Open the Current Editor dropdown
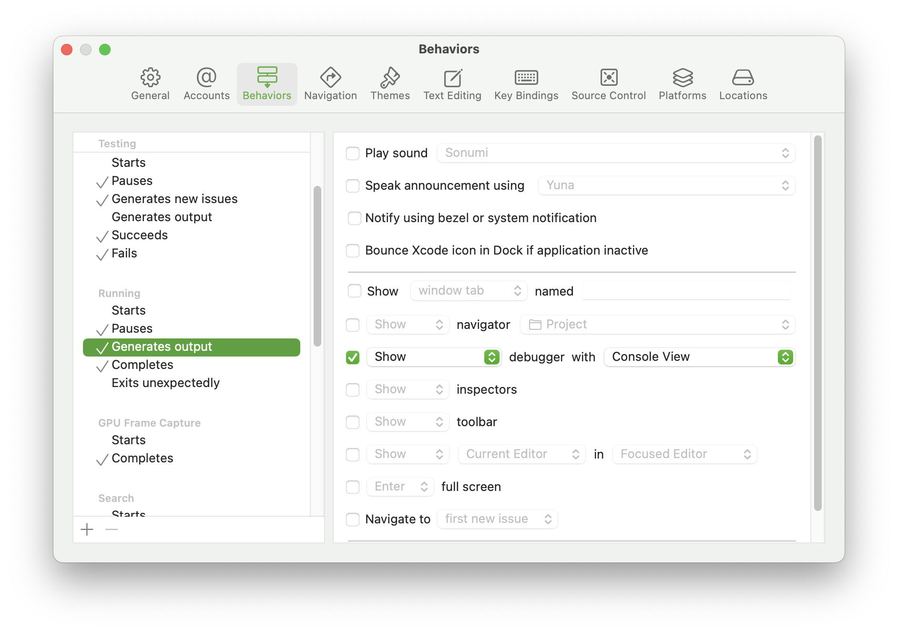 point(522,454)
